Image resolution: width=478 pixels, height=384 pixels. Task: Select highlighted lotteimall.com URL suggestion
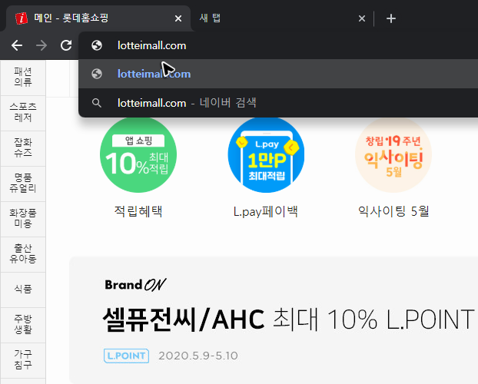[278, 74]
